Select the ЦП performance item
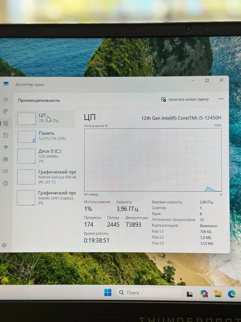Screen dimensions: 241x322 tap(45, 119)
